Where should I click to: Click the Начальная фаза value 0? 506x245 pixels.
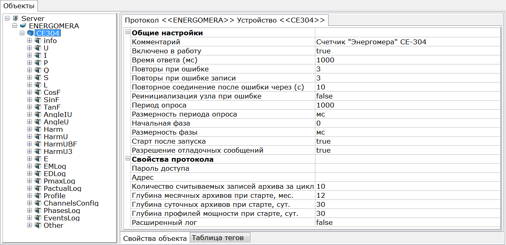point(408,123)
